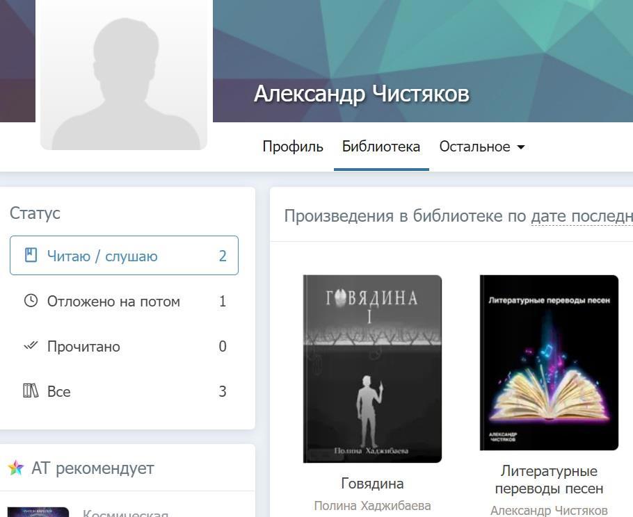
Task: Open recommended book Космическая link
Action: tap(125, 513)
